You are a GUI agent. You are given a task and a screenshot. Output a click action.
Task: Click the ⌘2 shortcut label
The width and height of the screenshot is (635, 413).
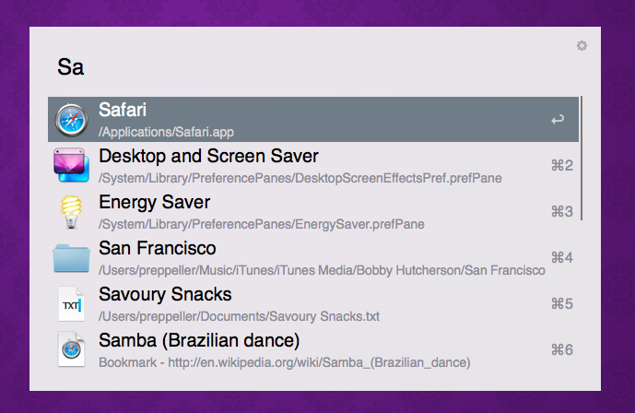point(561,166)
